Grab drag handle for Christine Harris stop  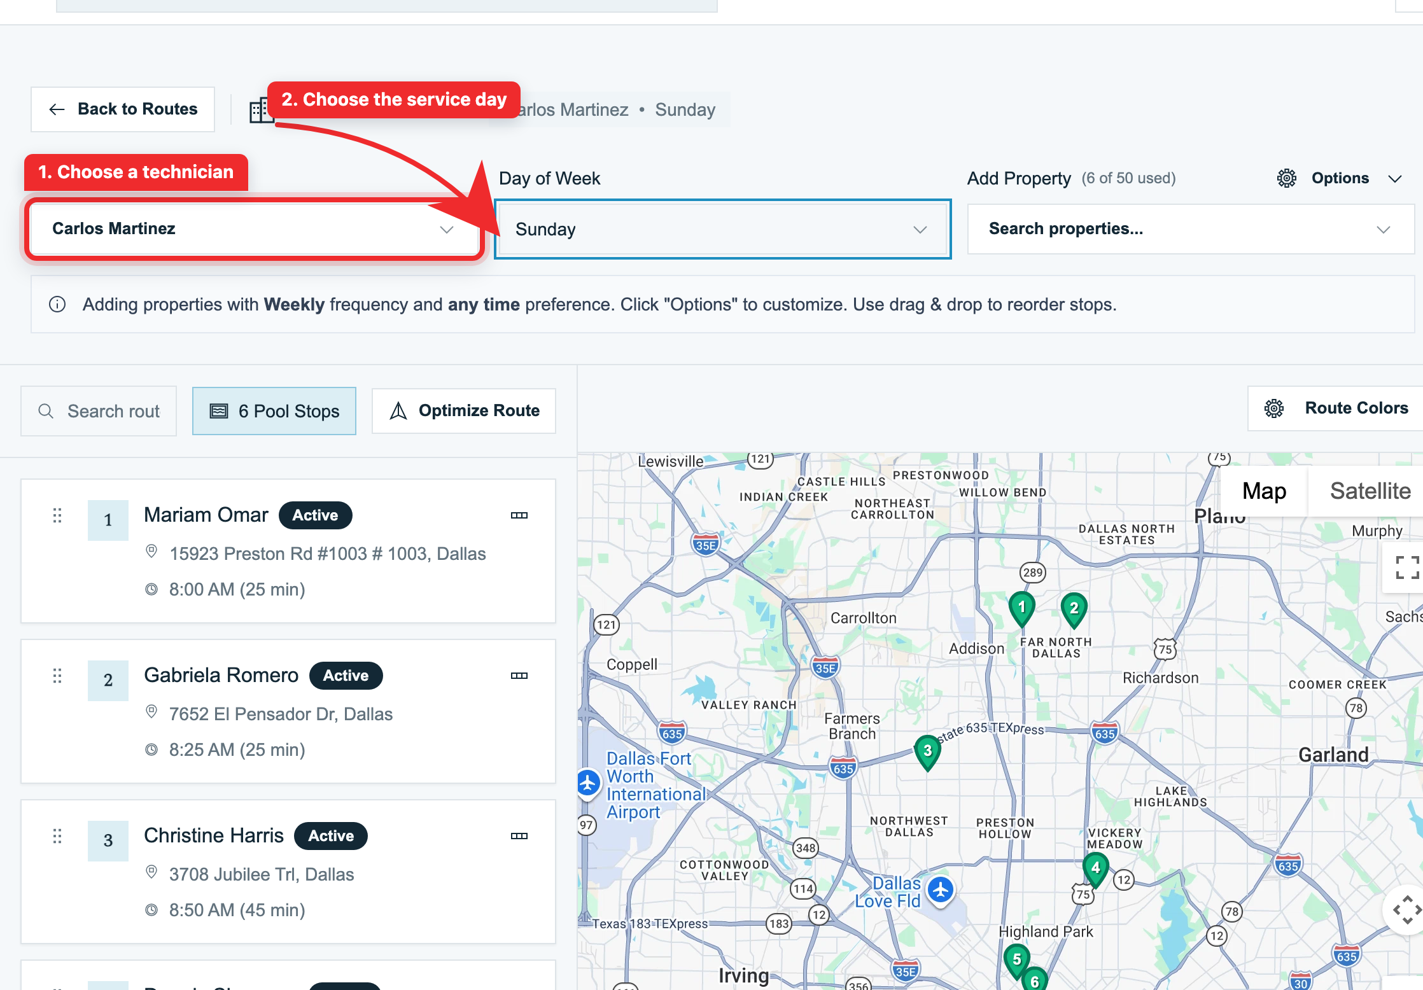(57, 836)
